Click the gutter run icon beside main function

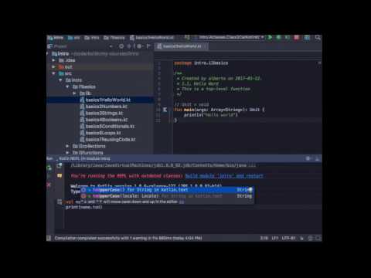(x=165, y=110)
